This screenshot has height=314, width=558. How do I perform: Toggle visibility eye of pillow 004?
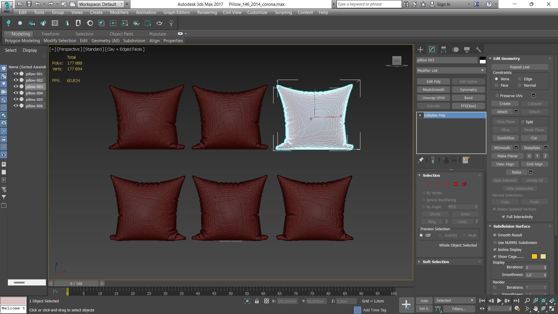coord(16,93)
